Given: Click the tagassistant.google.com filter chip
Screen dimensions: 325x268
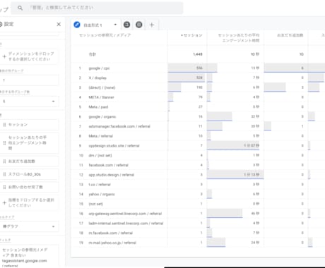Looking at the screenshot, I should coord(29,257).
